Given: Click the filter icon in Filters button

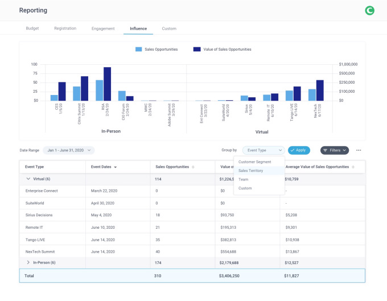Looking at the screenshot, I should point(326,150).
